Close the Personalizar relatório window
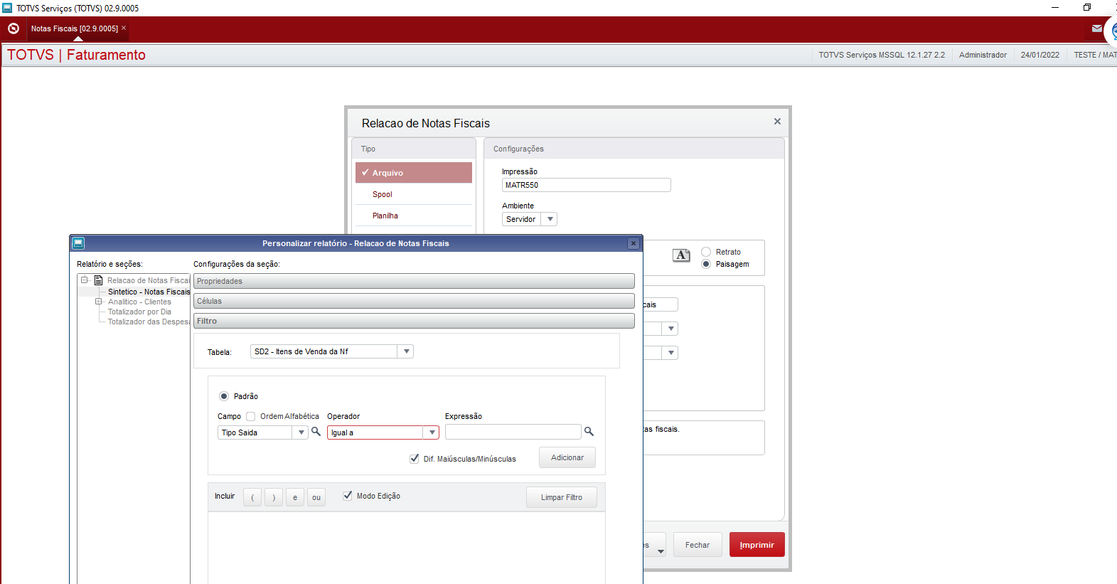 pyautogui.click(x=634, y=243)
